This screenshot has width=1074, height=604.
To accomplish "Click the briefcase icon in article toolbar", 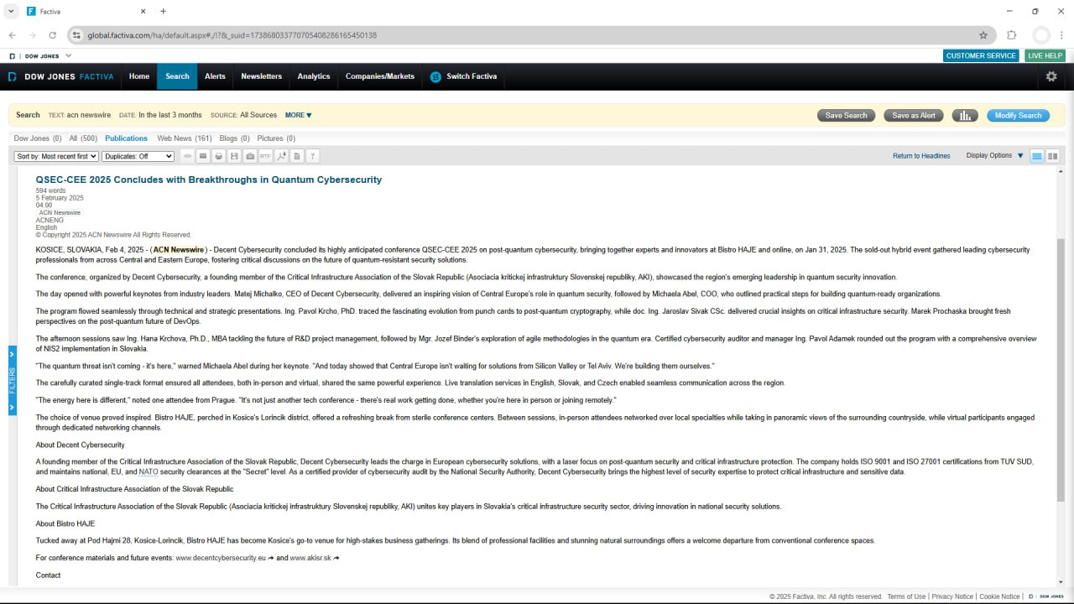I will pos(250,156).
